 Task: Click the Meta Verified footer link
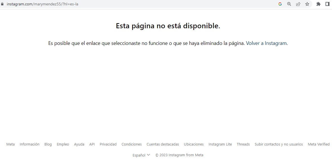click(318, 144)
